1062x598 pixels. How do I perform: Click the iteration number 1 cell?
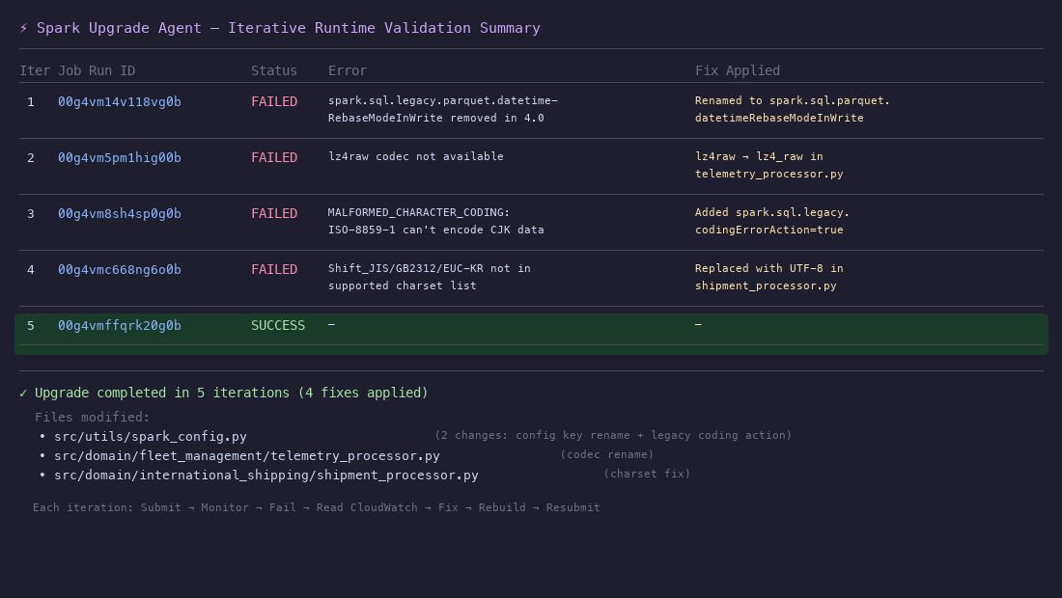tap(31, 102)
